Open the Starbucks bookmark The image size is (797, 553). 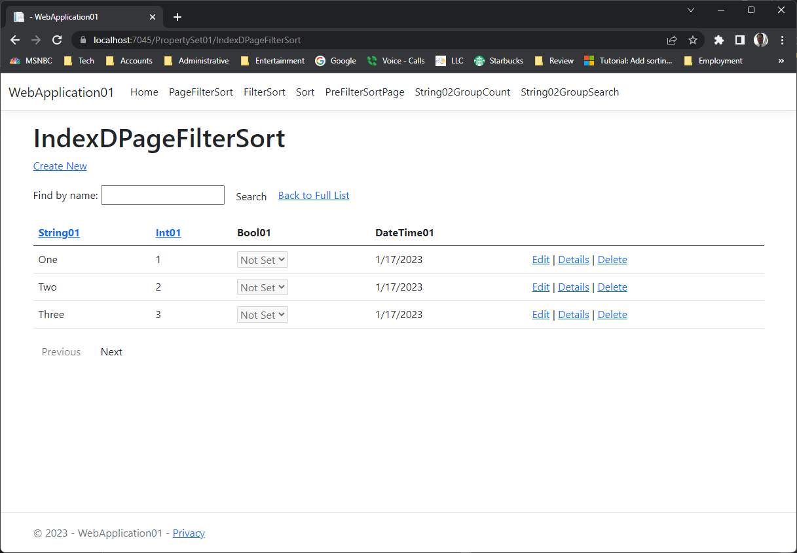tap(498, 61)
